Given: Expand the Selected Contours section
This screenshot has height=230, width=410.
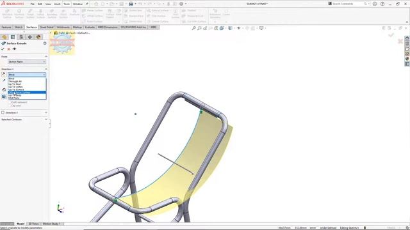Looking at the screenshot, I should tap(46, 119).
